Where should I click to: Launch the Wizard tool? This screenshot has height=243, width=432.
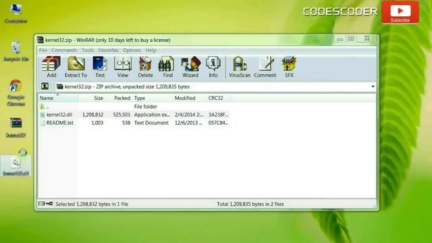click(x=190, y=67)
